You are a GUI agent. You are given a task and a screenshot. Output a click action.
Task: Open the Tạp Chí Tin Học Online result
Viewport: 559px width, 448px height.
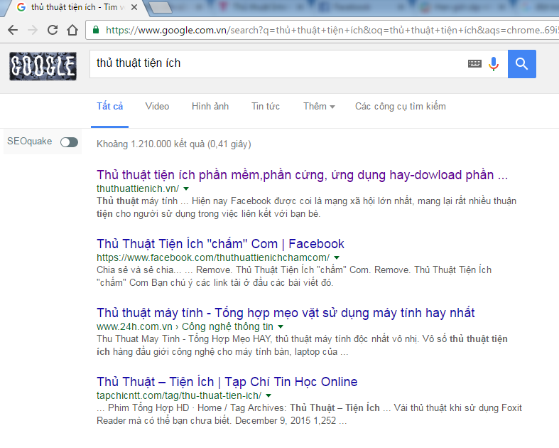227,382
